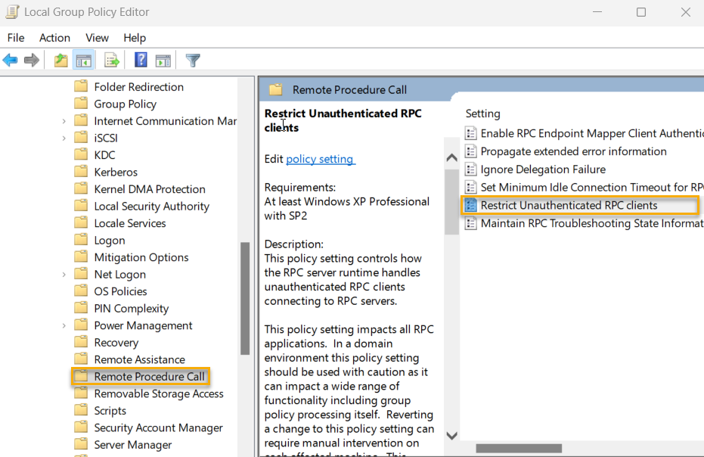This screenshot has height=457, width=704.
Task: Toggle the Show/Hide Console Tree icon
Action: point(83,60)
